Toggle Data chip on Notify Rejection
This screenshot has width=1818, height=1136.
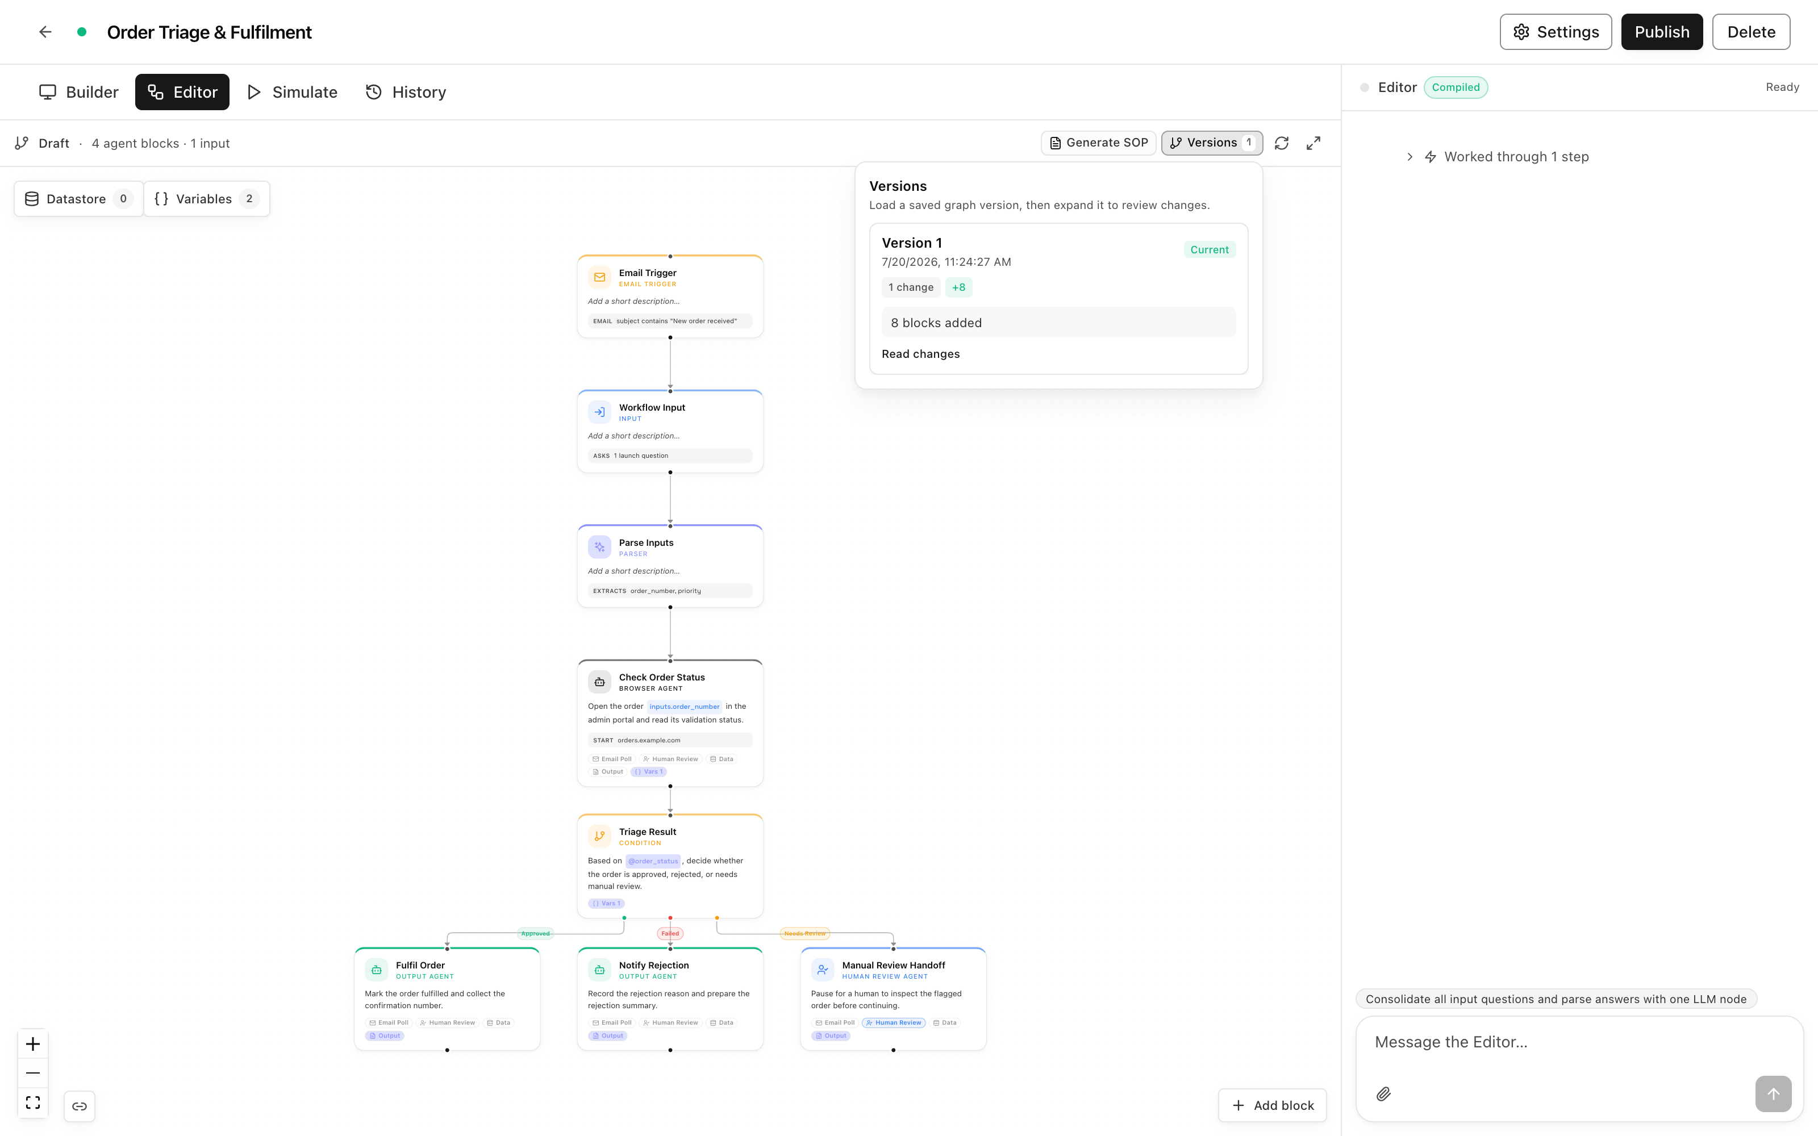click(721, 1022)
